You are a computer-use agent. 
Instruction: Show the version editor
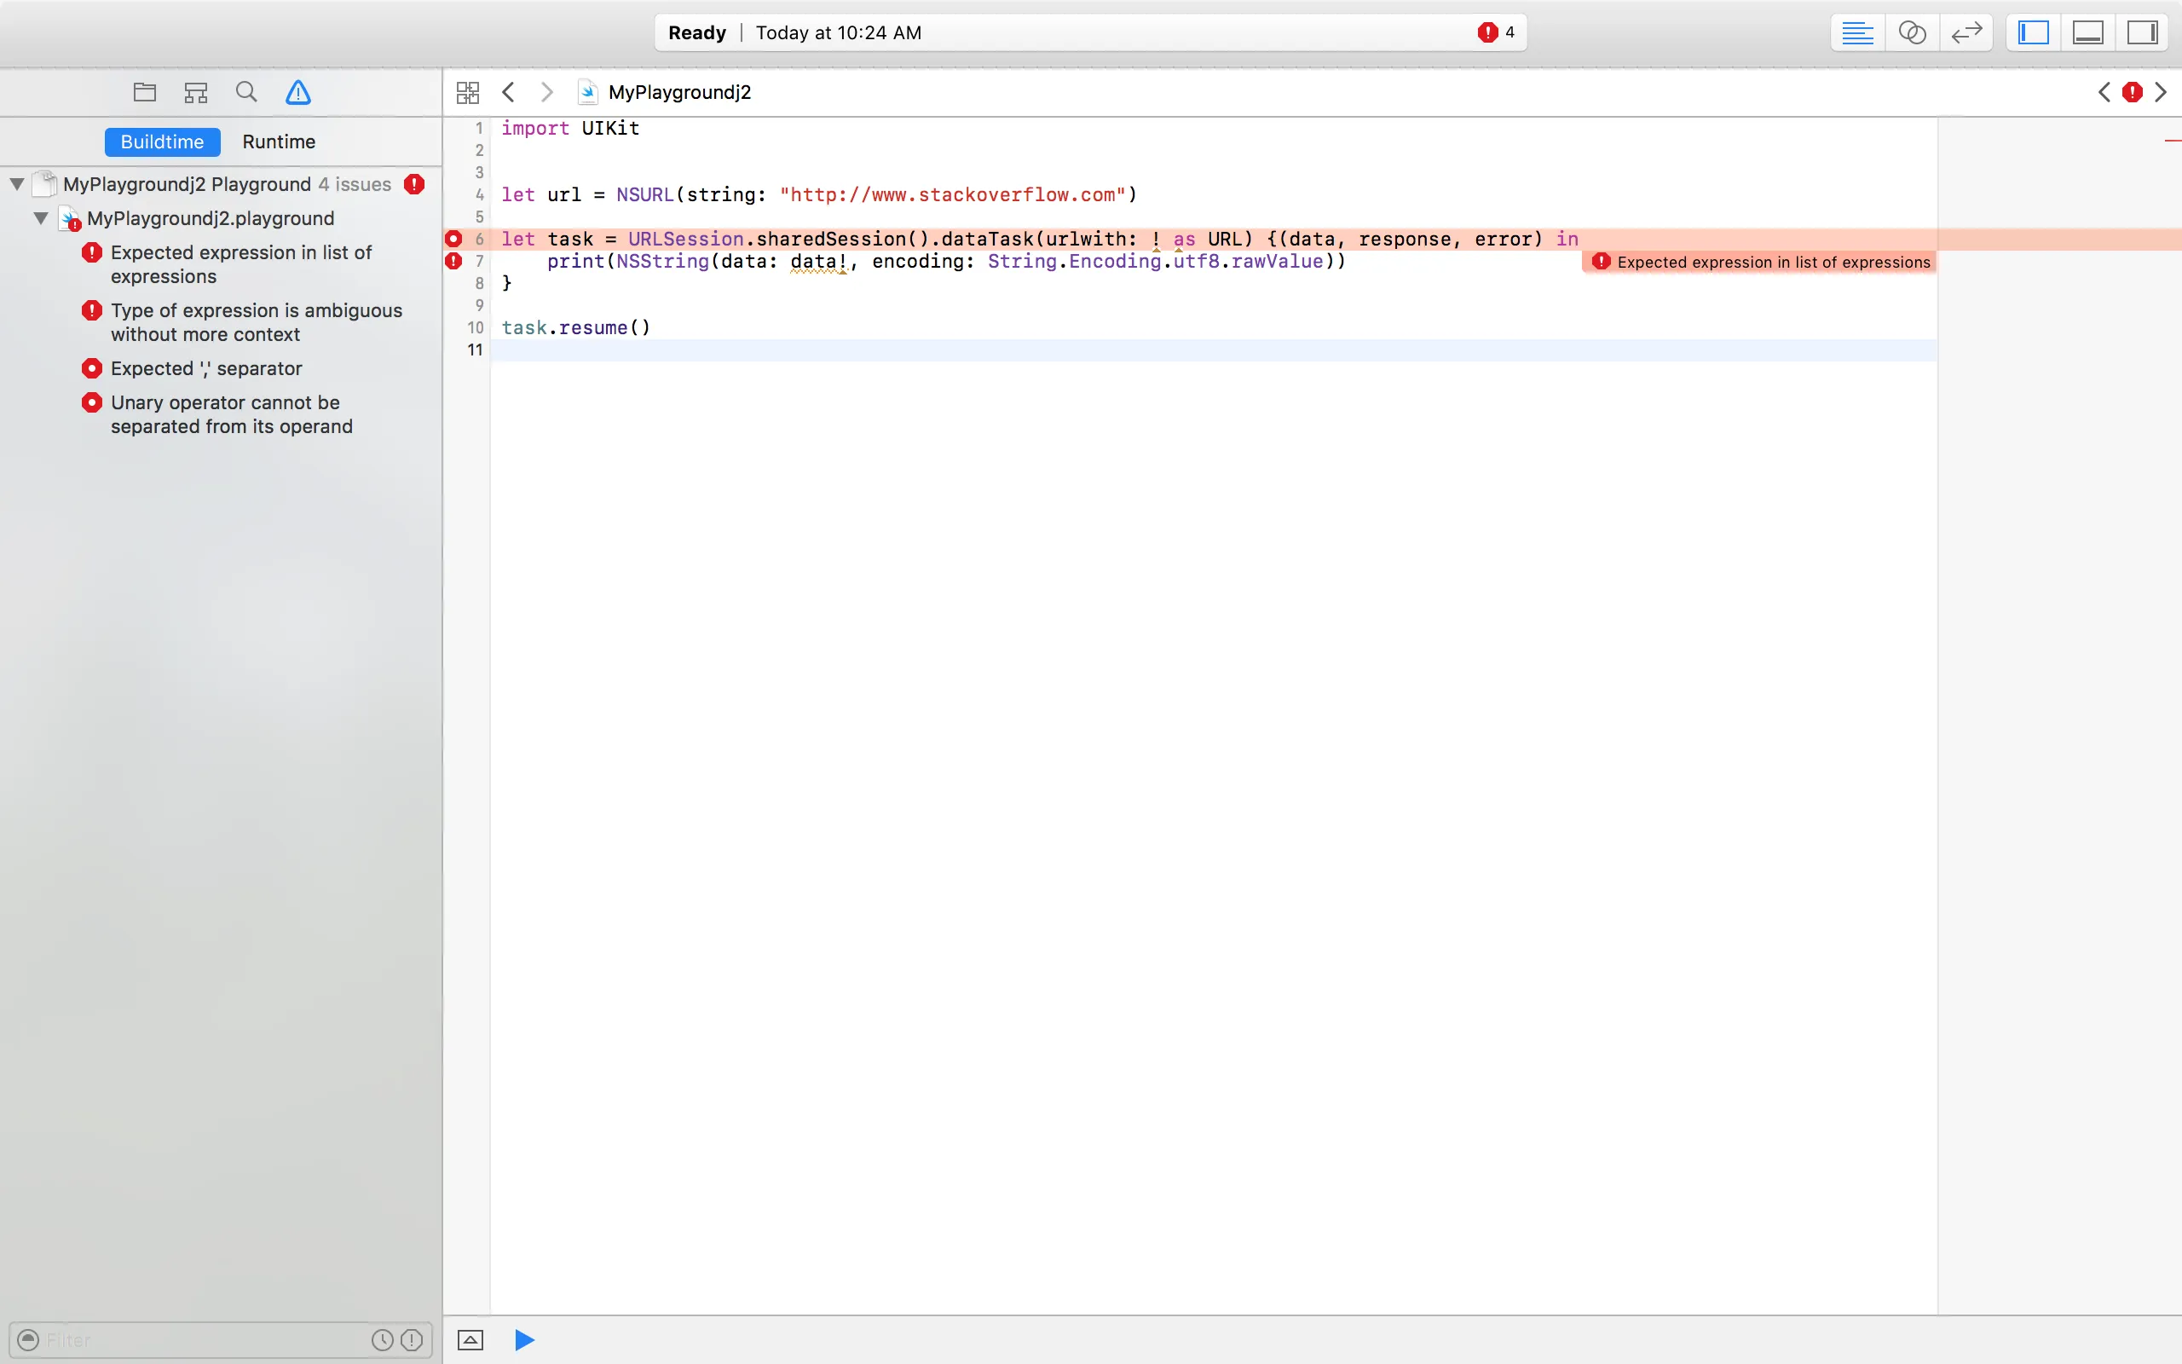click(1966, 33)
